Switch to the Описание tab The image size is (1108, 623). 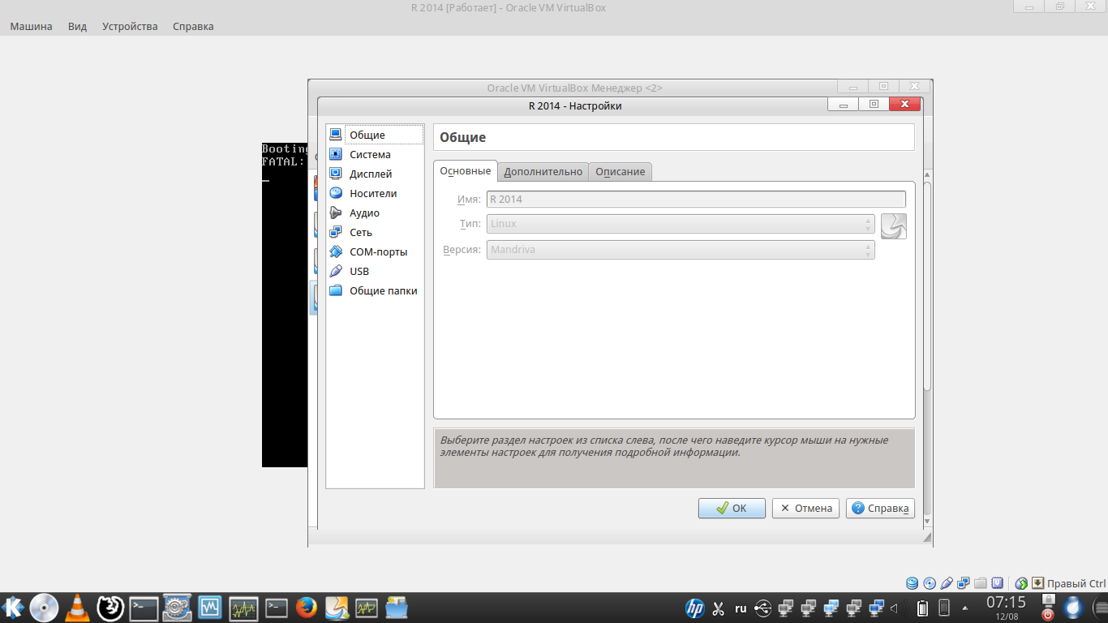[x=621, y=172]
